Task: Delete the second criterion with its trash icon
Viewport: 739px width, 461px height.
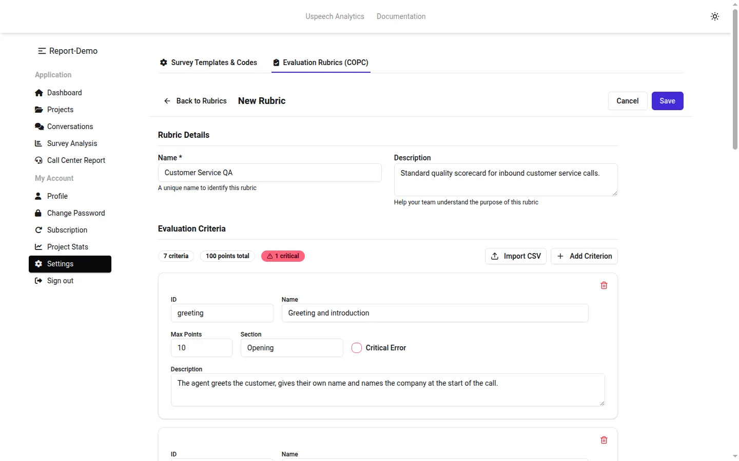Action: point(604,440)
